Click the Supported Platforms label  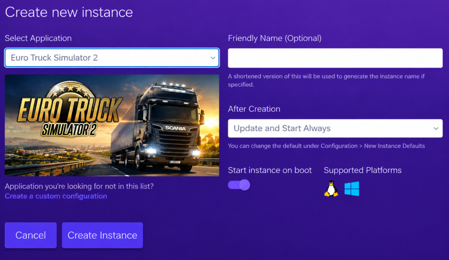[363, 170]
